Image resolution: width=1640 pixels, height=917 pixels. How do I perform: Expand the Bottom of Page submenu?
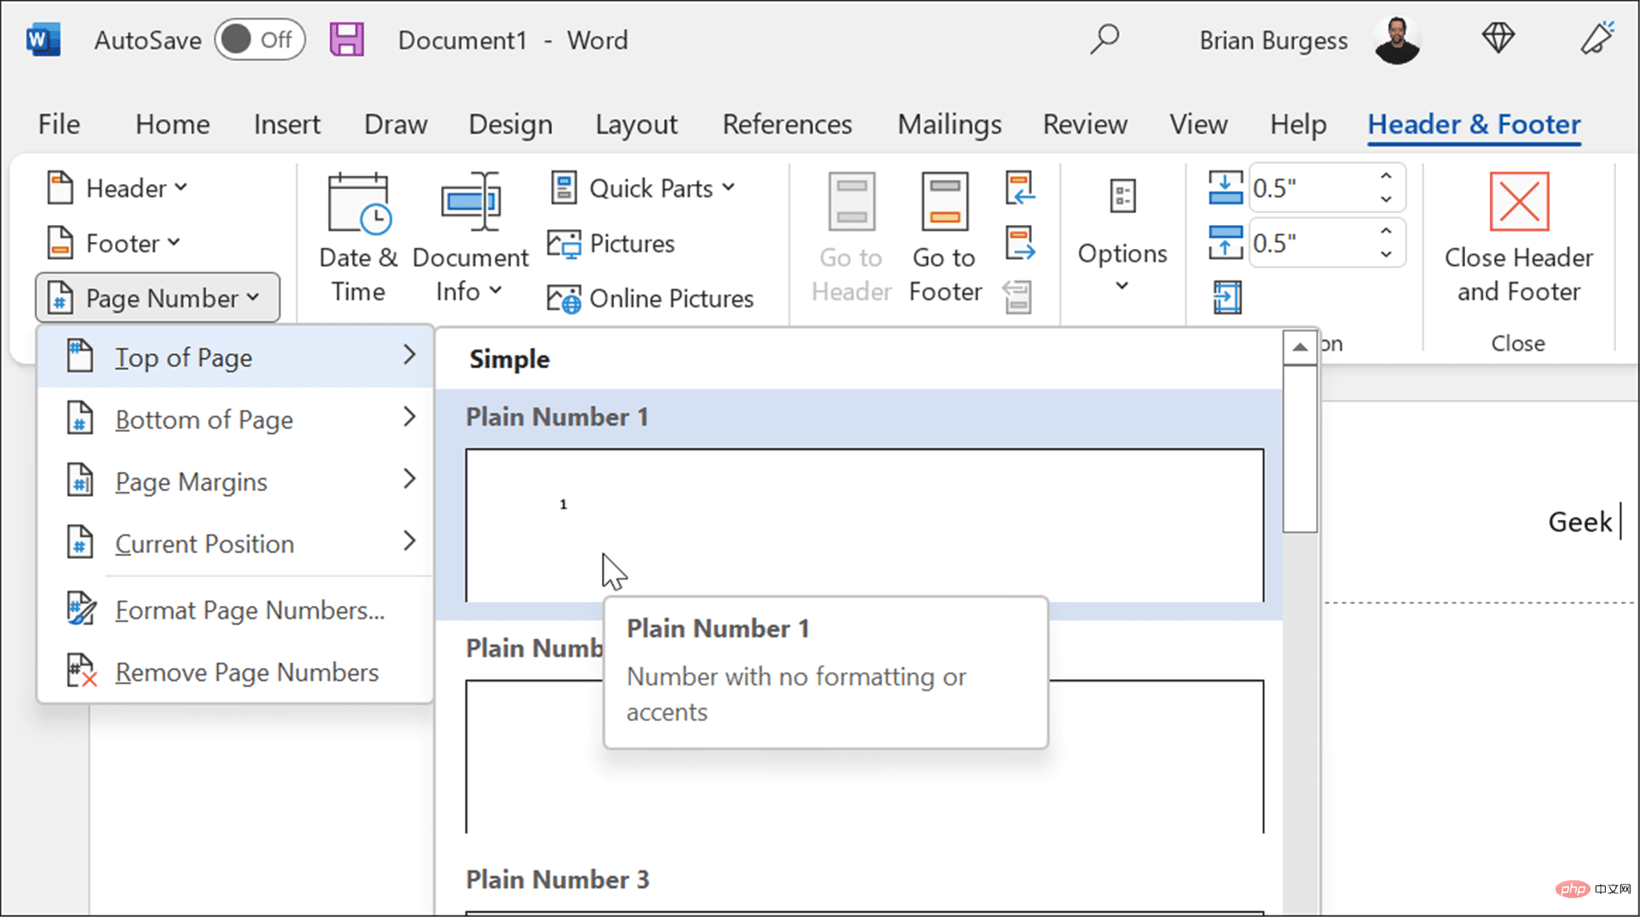coord(204,418)
